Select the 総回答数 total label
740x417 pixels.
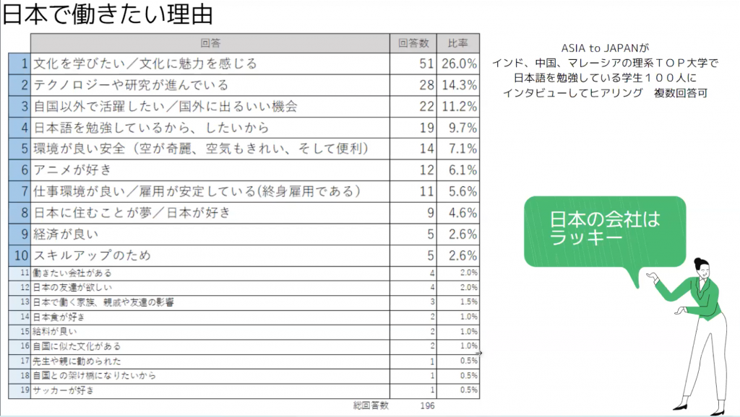(371, 405)
